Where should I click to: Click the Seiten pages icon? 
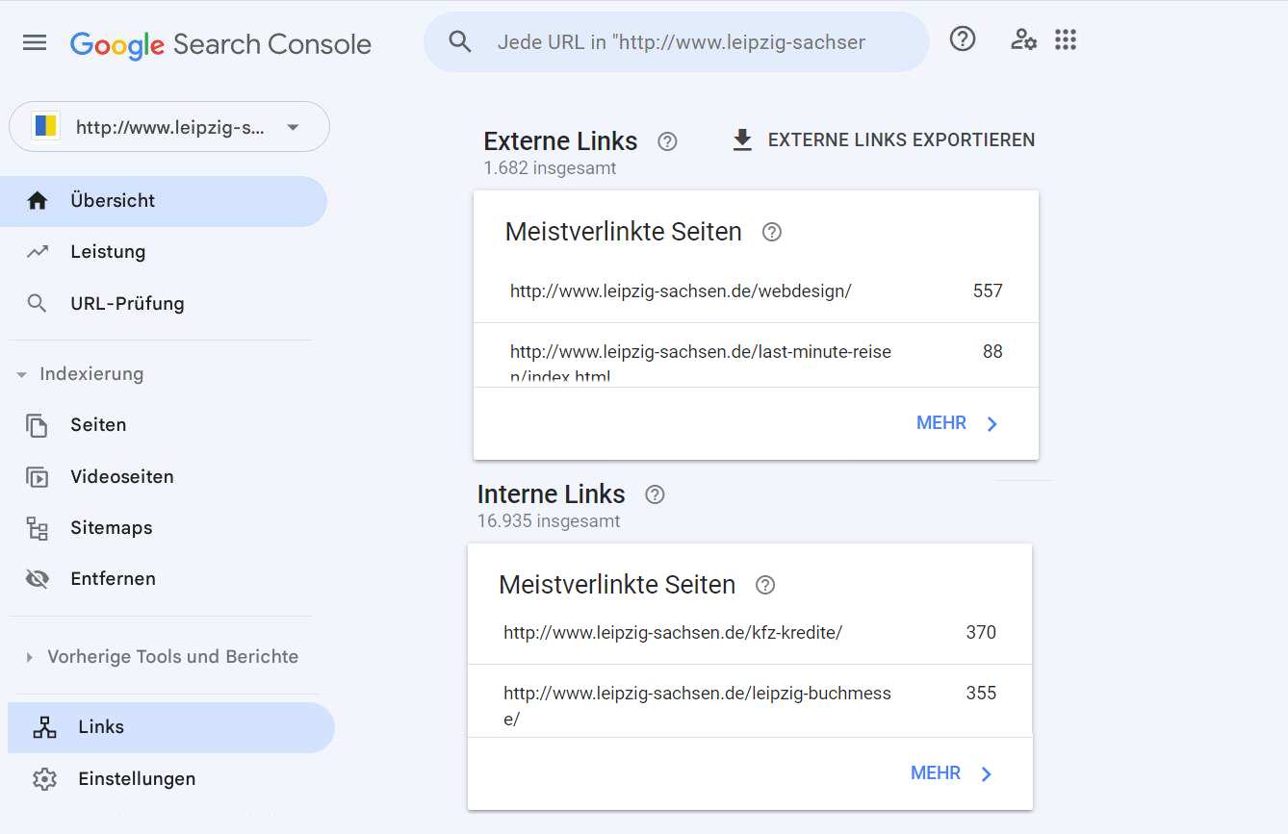[38, 425]
